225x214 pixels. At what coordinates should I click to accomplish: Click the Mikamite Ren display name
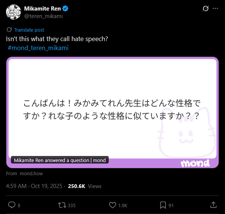click(x=43, y=9)
